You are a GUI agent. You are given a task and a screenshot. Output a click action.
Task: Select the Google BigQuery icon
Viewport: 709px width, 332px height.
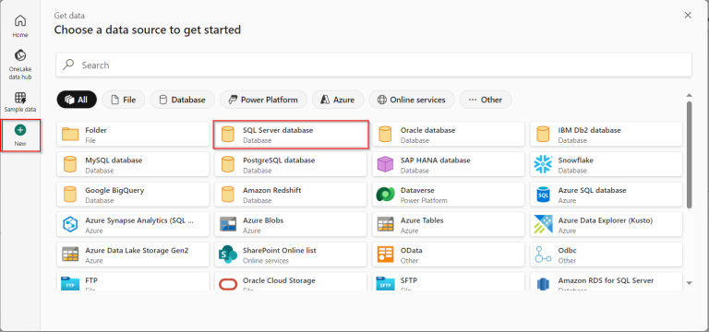(70, 195)
